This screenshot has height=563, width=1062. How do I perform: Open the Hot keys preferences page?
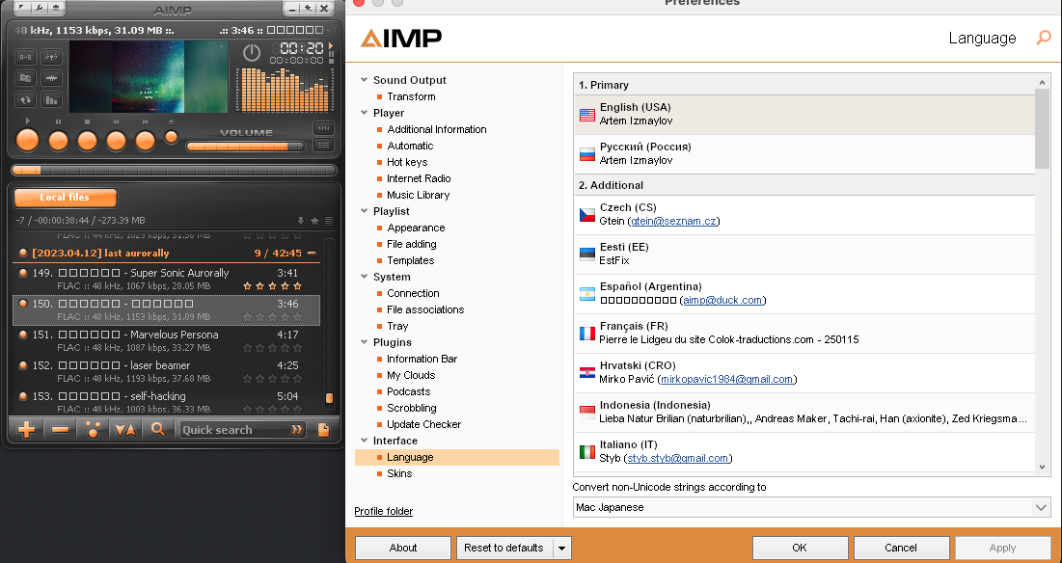click(407, 162)
